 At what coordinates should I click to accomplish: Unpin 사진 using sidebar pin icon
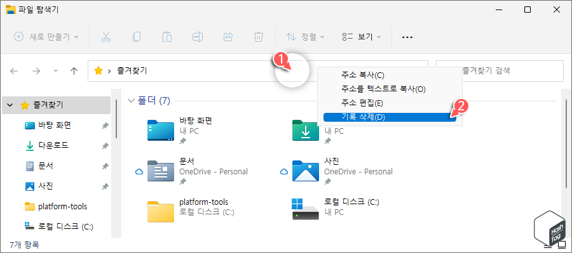pyautogui.click(x=105, y=187)
